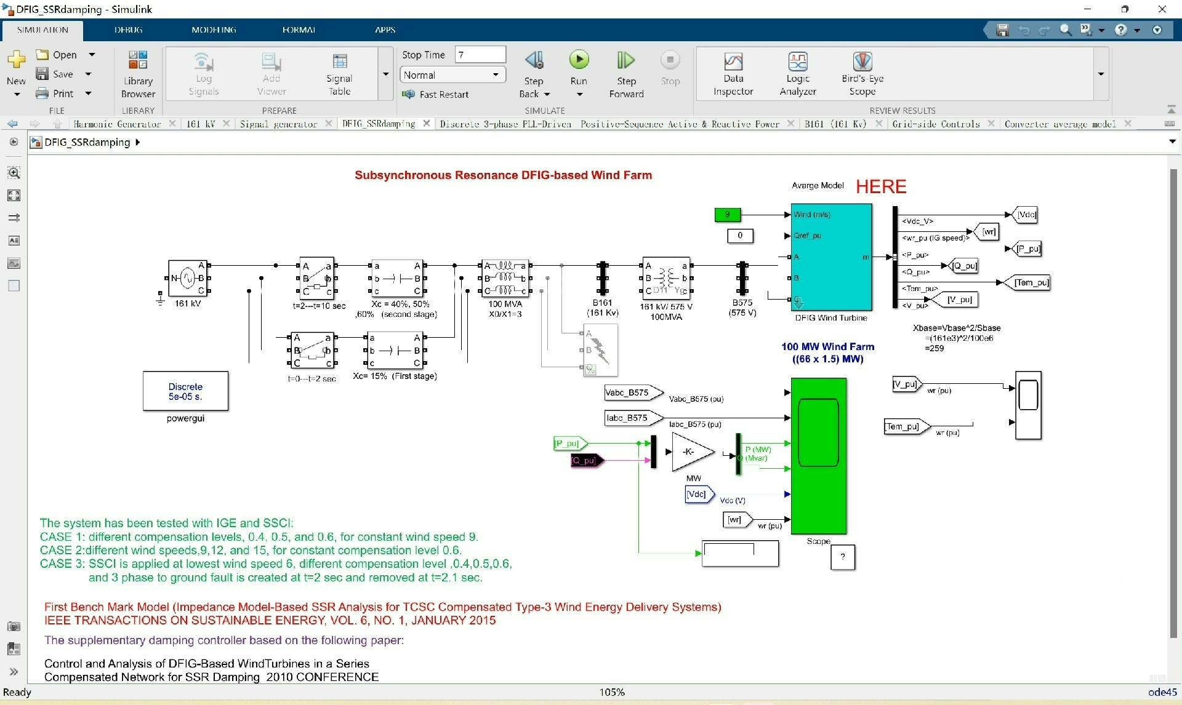Click the green Run simulation button
Image resolution: width=1182 pixels, height=705 pixels.
coord(578,60)
